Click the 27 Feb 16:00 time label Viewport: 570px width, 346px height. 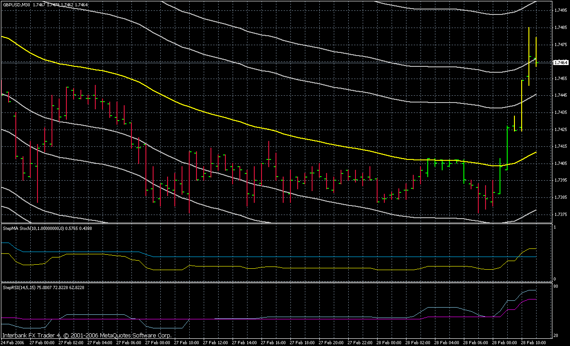[x=273, y=343]
